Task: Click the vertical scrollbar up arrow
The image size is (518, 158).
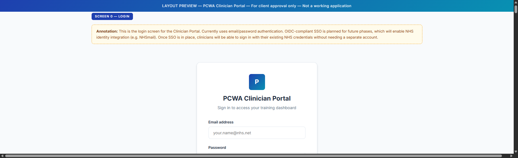Action: (x=516, y=2)
